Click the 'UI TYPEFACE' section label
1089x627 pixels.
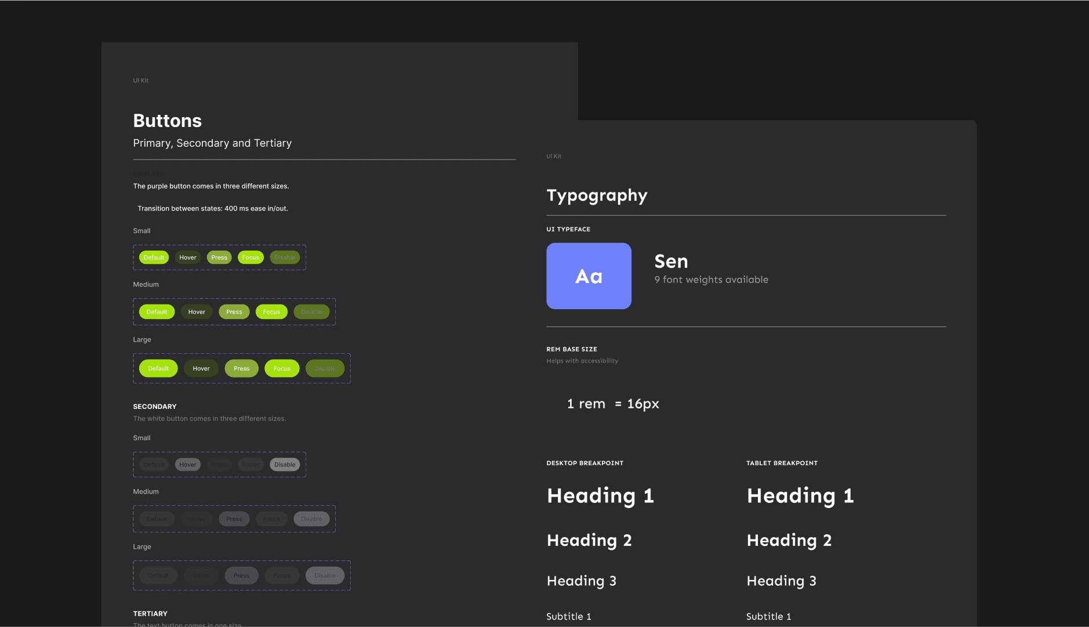(568, 230)
